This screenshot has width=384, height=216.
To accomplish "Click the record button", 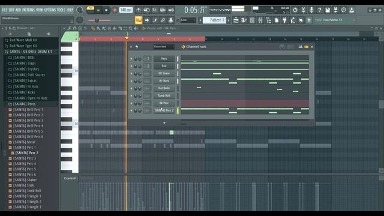I will (x=115, y=10).
